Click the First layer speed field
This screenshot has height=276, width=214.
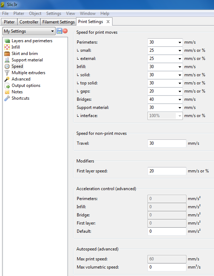point(167,171)
